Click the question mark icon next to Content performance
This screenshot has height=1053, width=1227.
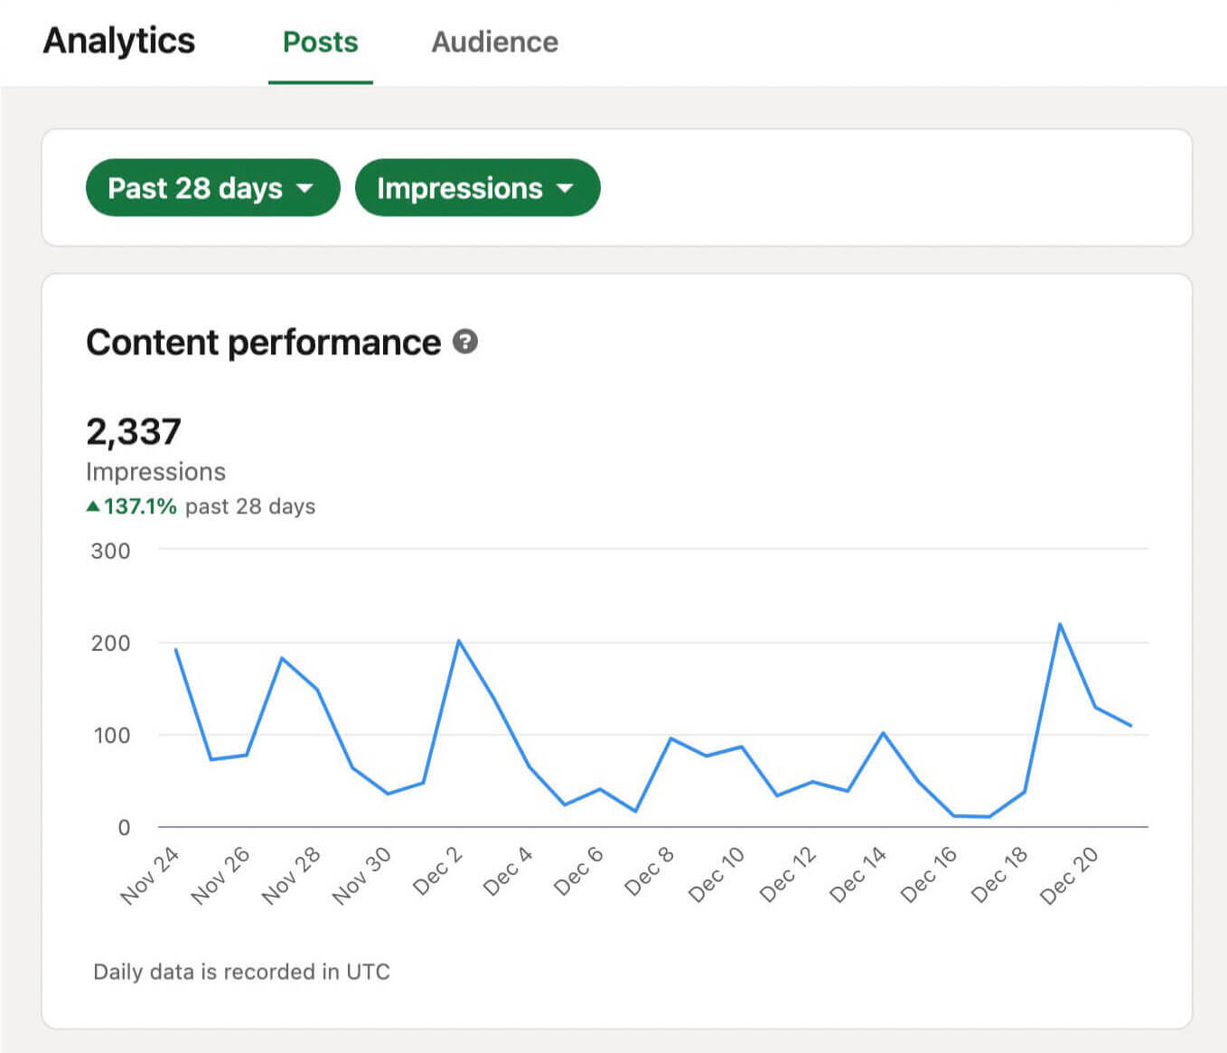[464, 343]
